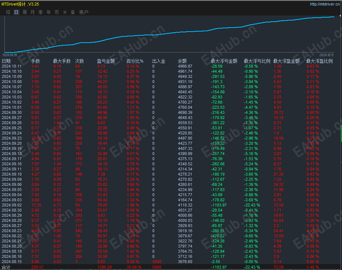Click the 余额 column header
342x270 pixels.
[182, 61]
